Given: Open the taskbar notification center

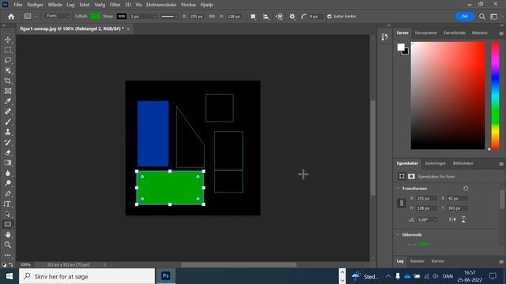Looking at the screenshot, I should pos(493,276).
